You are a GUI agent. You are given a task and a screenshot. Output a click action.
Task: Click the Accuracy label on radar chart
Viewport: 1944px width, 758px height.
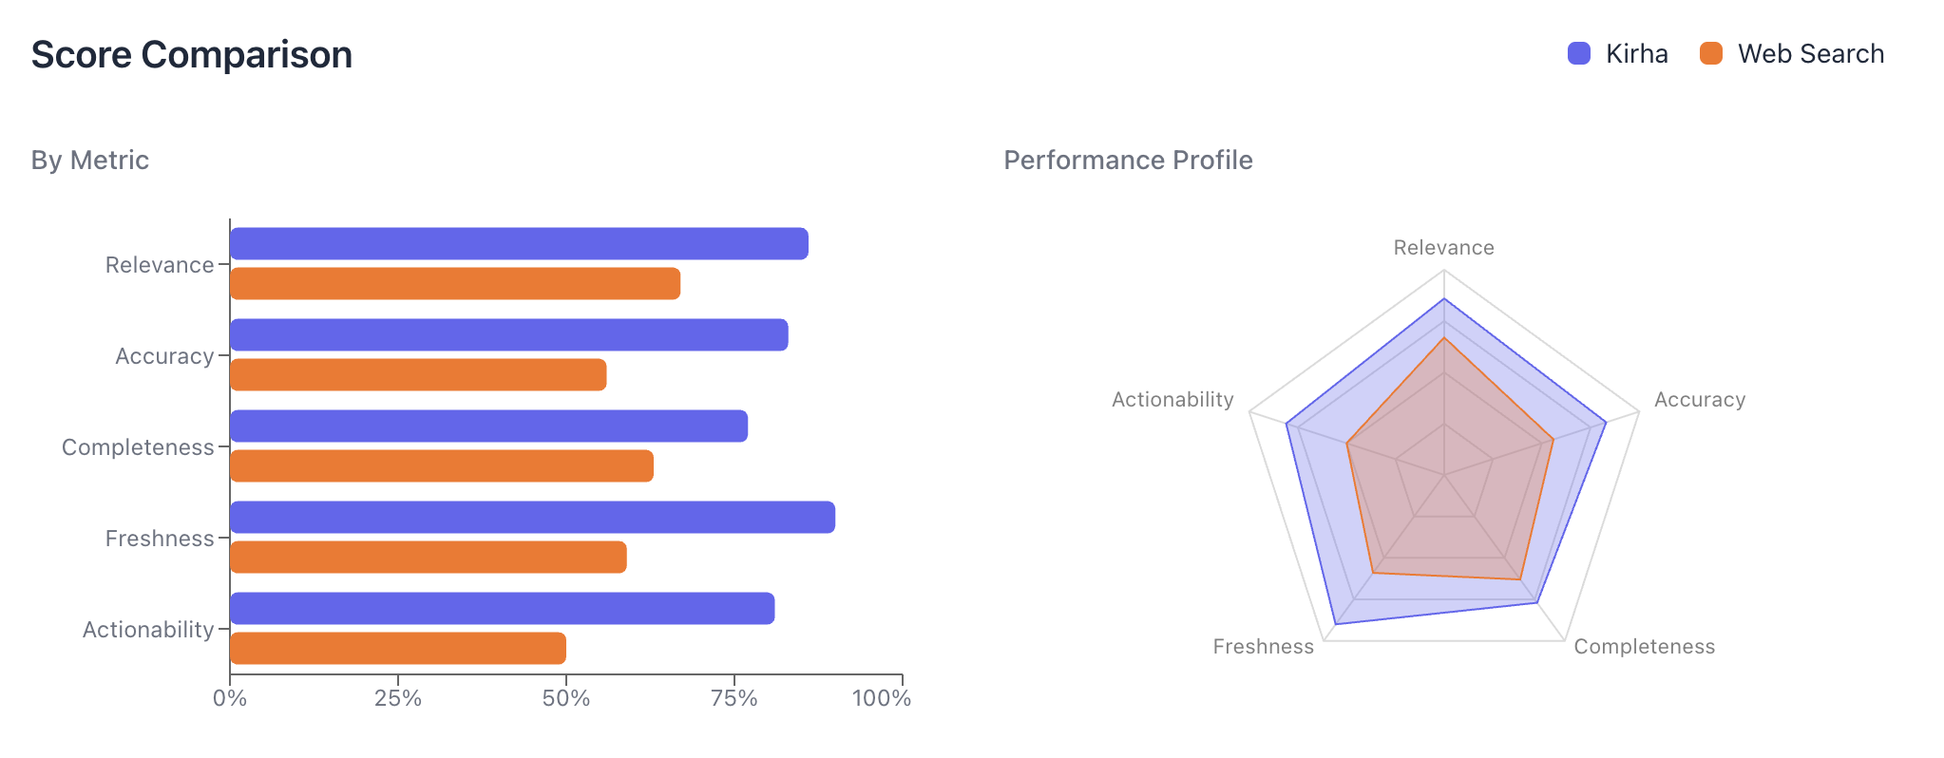tap(1699, 400)
